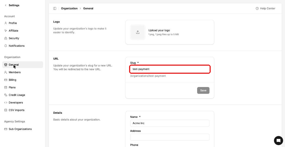
Task: Click the logo upload arrow icon
Action: [138, 32]
